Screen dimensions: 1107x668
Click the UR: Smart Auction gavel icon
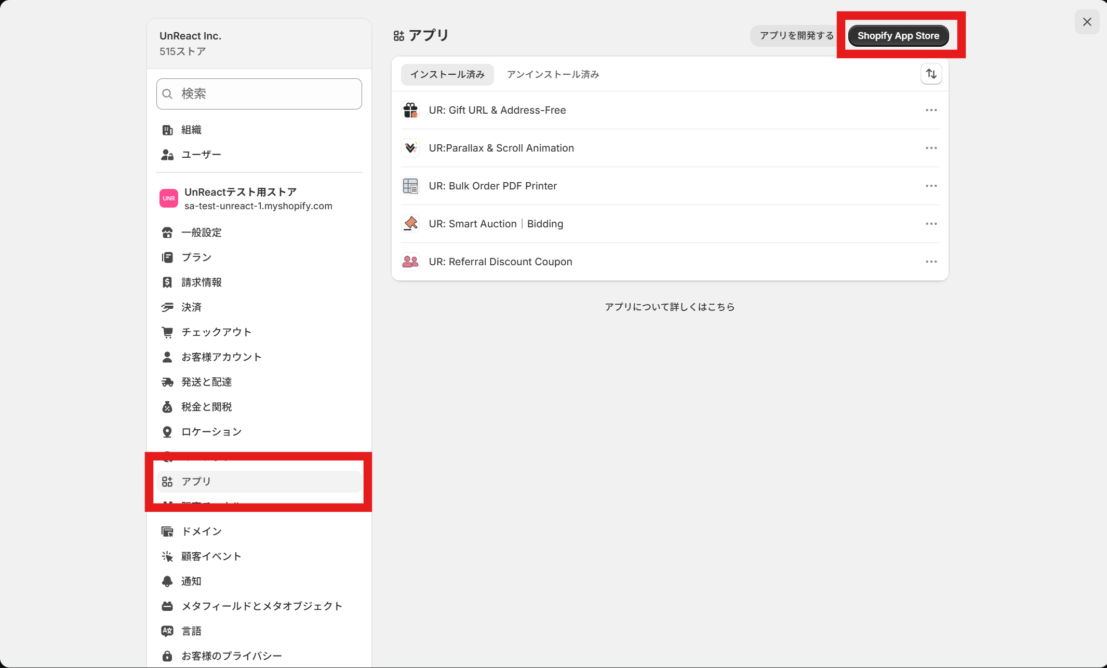410,224
